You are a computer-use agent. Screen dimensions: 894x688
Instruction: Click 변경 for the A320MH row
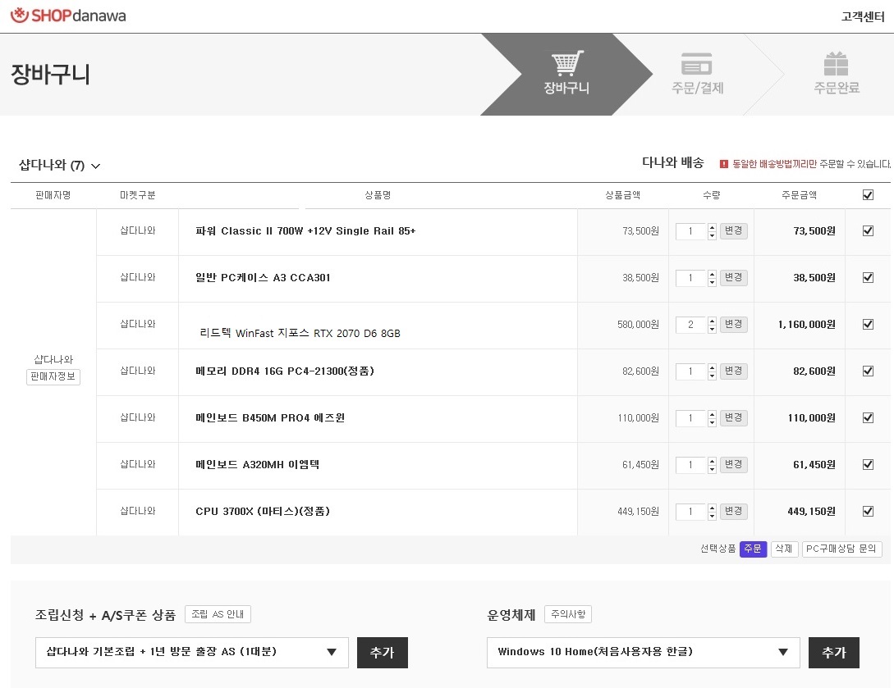coord(733,464)
